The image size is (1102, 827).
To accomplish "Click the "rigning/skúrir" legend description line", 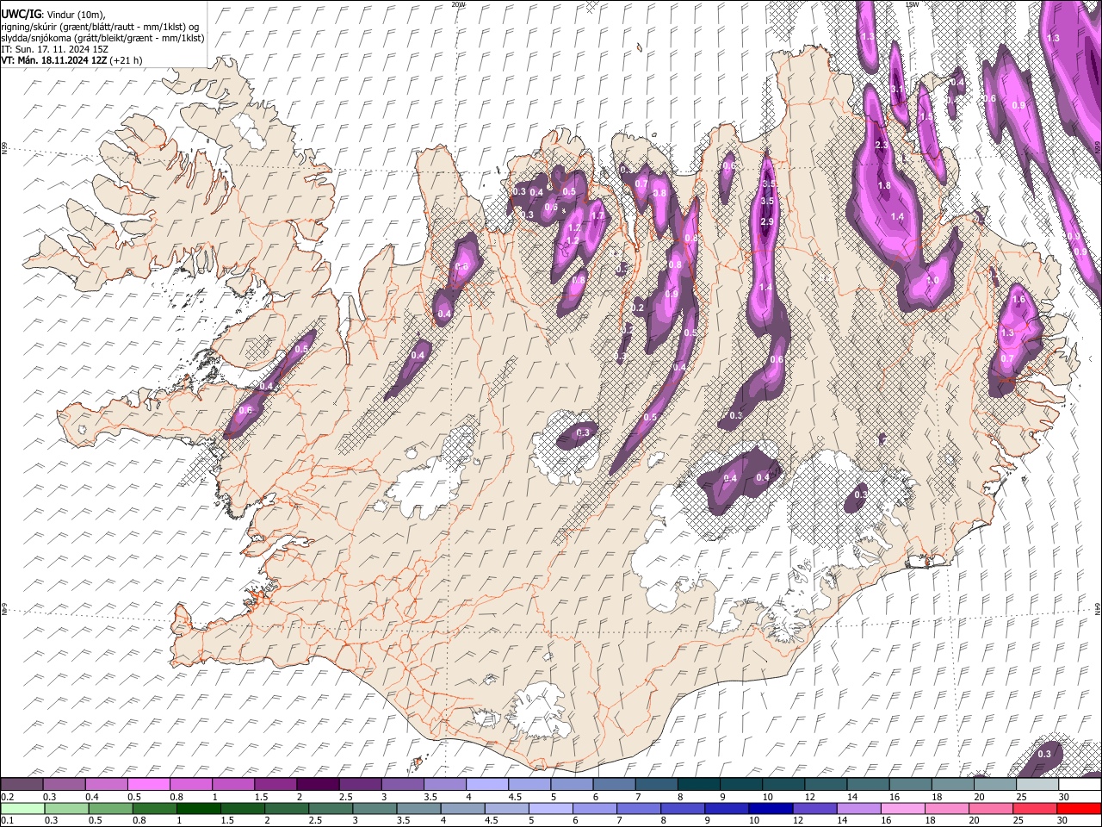I will (100, 27).
